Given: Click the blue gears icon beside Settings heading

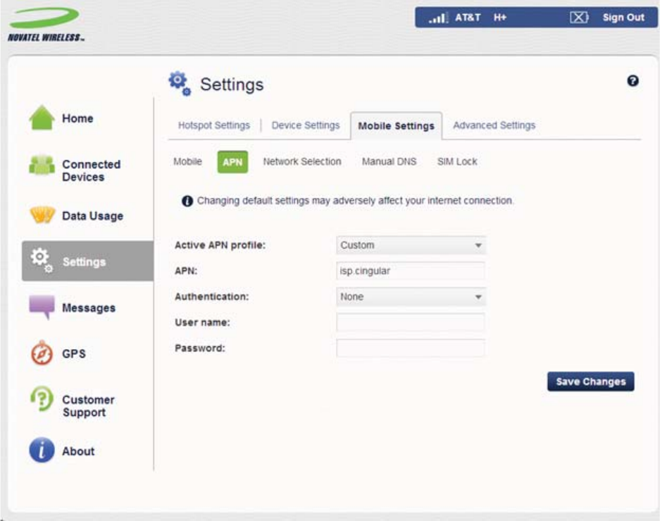Looking at the screenshot, I should tap(180, 83).
